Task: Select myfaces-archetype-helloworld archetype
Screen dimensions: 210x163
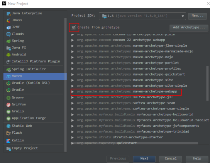Action: [135, 114]
